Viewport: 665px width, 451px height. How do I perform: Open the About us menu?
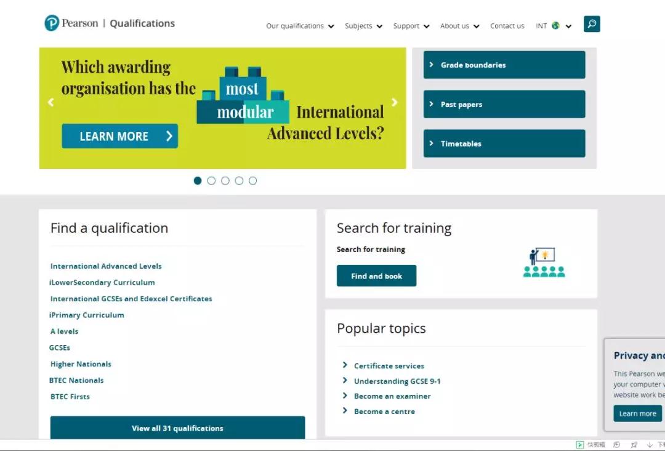[459, 26]
